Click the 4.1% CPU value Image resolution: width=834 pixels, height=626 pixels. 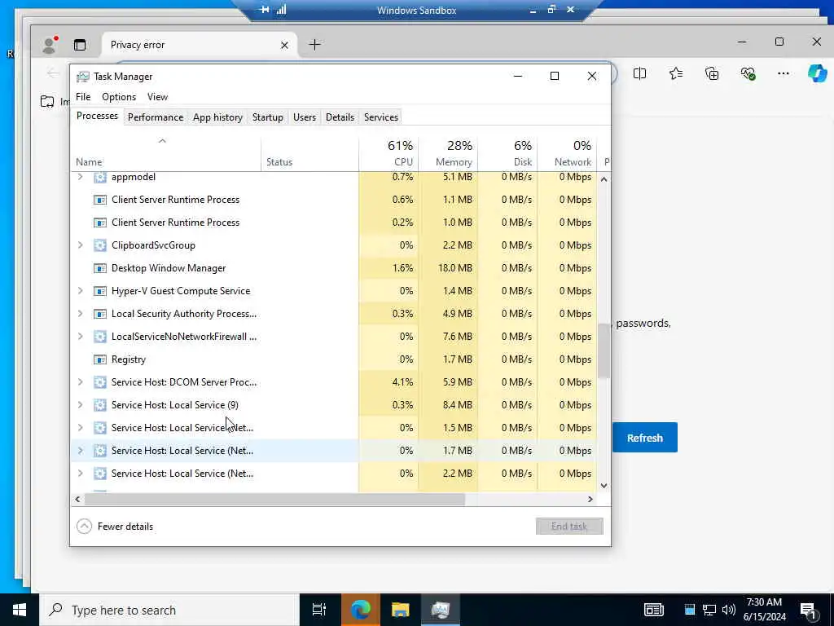[x=402, y=382]
